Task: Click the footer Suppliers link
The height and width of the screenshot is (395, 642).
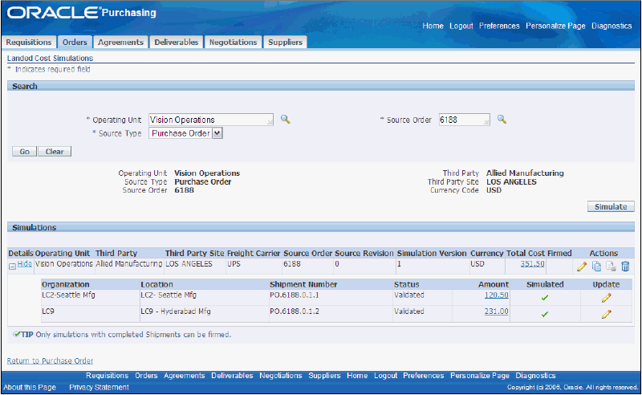Action: point(324,376)
